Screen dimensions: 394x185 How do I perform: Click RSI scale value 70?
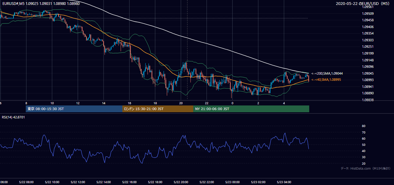(363, 132)
